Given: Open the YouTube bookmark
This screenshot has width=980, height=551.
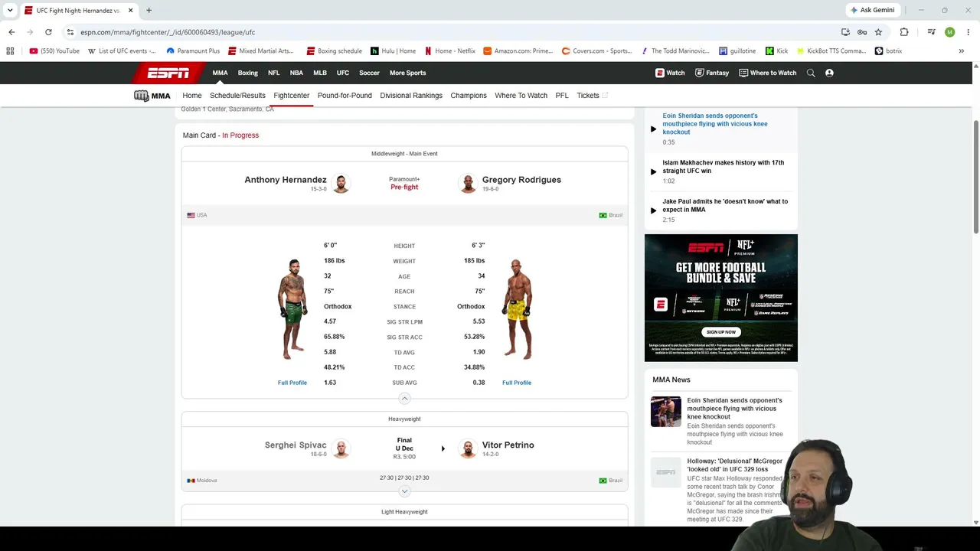Looking at the screenshot, I should point(54,51).
